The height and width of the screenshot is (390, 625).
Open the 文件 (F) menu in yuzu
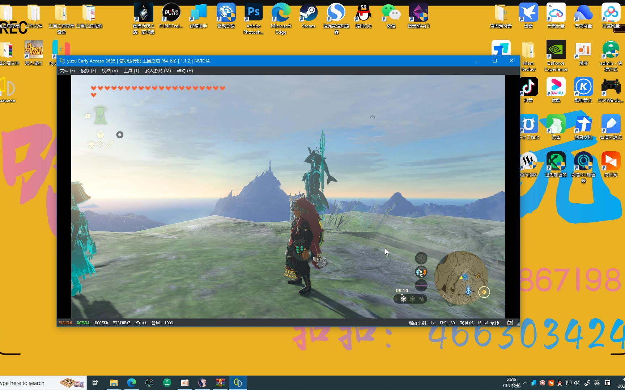(67, 71)
